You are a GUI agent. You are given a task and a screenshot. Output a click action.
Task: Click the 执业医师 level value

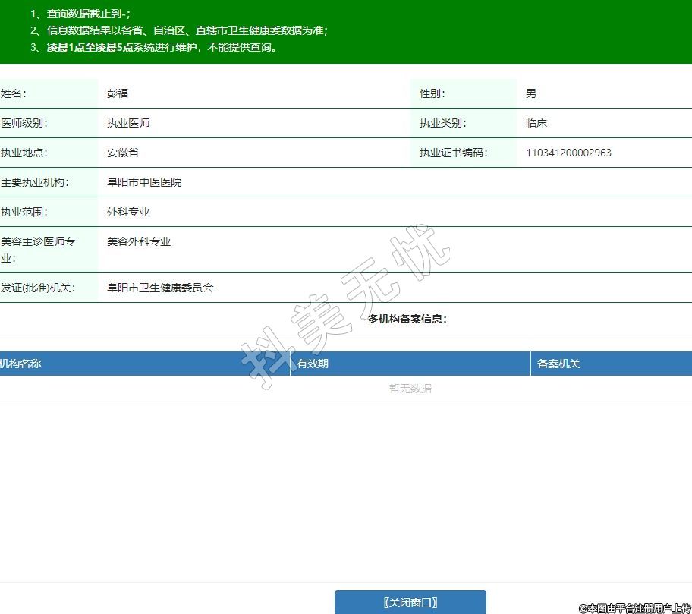pos(128,123)
